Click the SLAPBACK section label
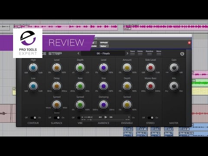The image size is (208, 156). point(56,123)
